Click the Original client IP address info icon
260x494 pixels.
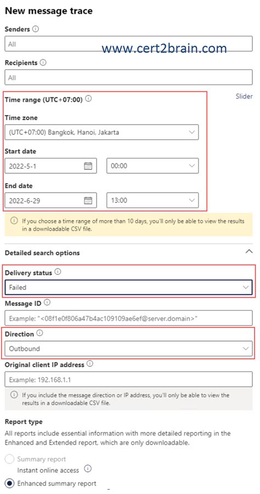(x=90, y=364)
